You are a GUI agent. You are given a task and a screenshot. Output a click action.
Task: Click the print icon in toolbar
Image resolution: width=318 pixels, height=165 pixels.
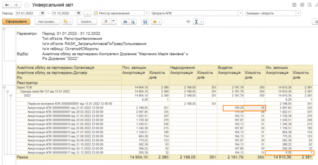coord(125,21)
